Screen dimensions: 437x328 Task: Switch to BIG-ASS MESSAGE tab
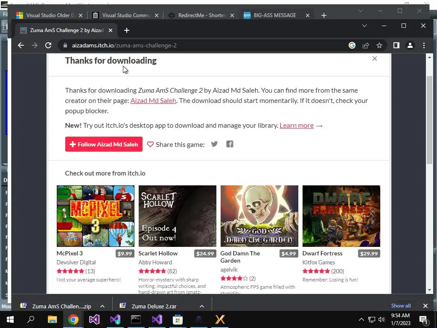click(274, 15)
